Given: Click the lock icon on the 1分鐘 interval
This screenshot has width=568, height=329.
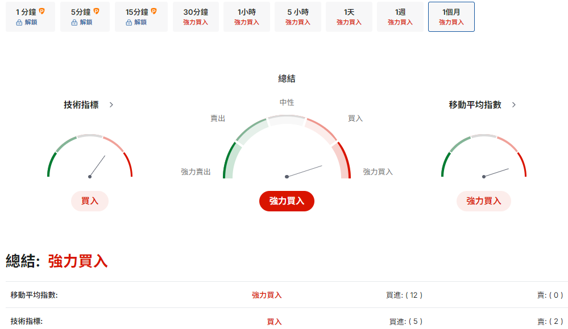Looking at the screenshot, I should coord(19,22).
